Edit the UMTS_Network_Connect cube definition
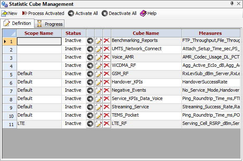The width and height of the screenshot is (243, 161). pos(98,49)
